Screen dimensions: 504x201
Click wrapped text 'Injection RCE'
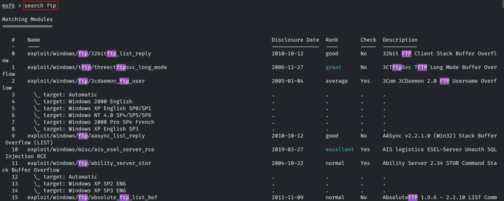(x=26, y=156)
